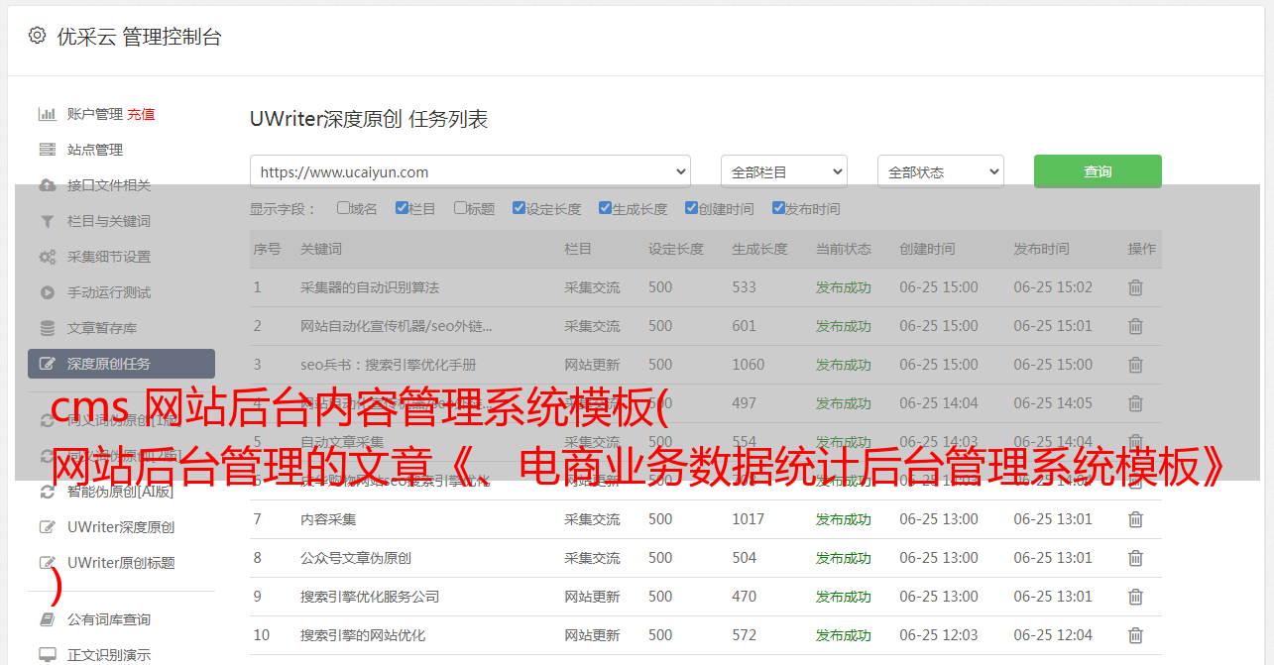
Task: Click trash icon for row 8 公众号文章伪原创
Action: point(1135,558)
